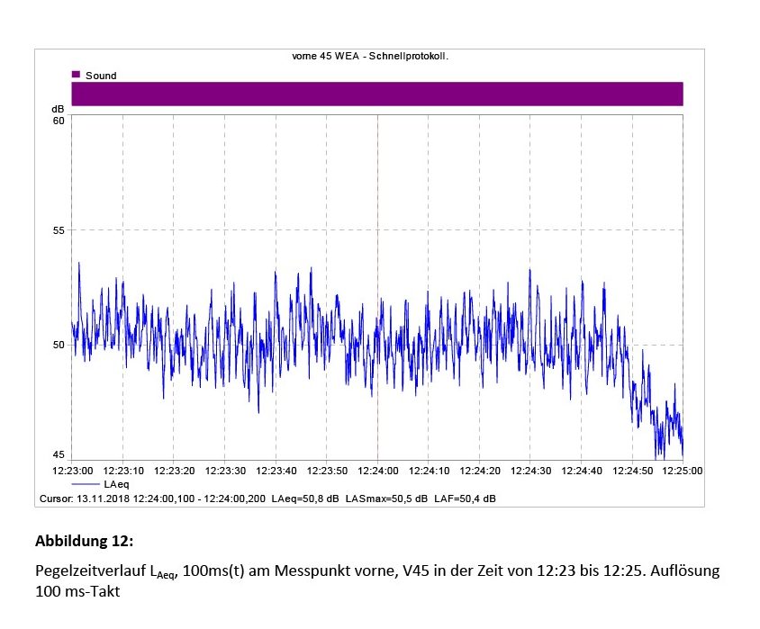
Task: Click the 50 value on y-axis
Action: coord(59,345)
